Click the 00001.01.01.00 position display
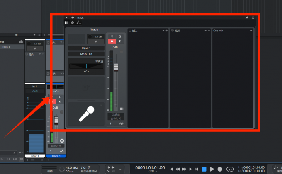Image resolution: width=282 pixels, height=174 pixels. coord(150,167)
